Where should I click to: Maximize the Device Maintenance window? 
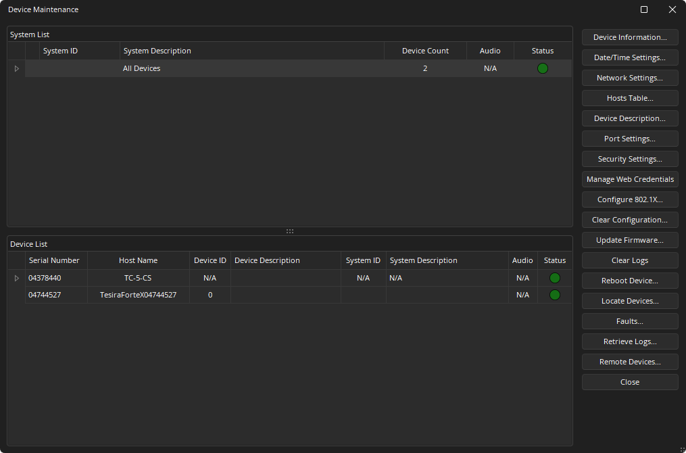(643, 9)
